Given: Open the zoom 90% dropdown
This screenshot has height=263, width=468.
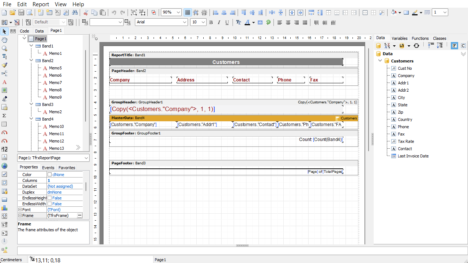Looking at the screenshot, I should (178, 12).
